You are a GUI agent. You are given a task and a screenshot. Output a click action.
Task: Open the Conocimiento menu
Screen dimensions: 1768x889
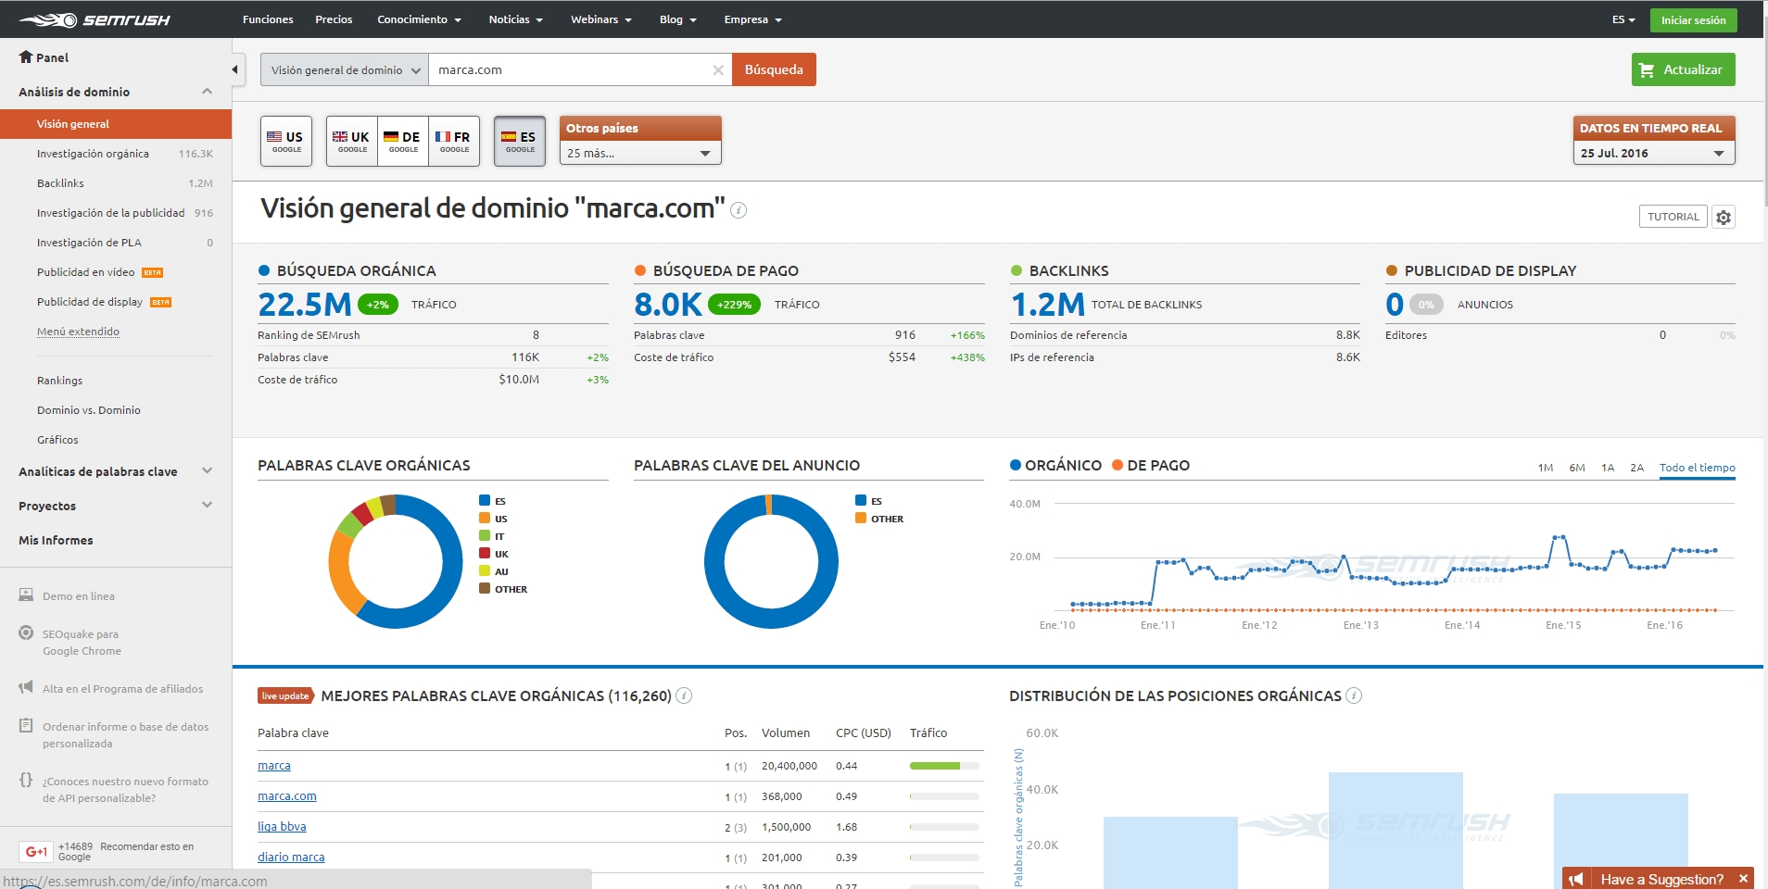[x=419, y=19]
